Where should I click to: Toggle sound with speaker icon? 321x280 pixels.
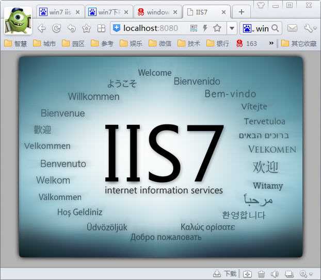tap(275, 274)
